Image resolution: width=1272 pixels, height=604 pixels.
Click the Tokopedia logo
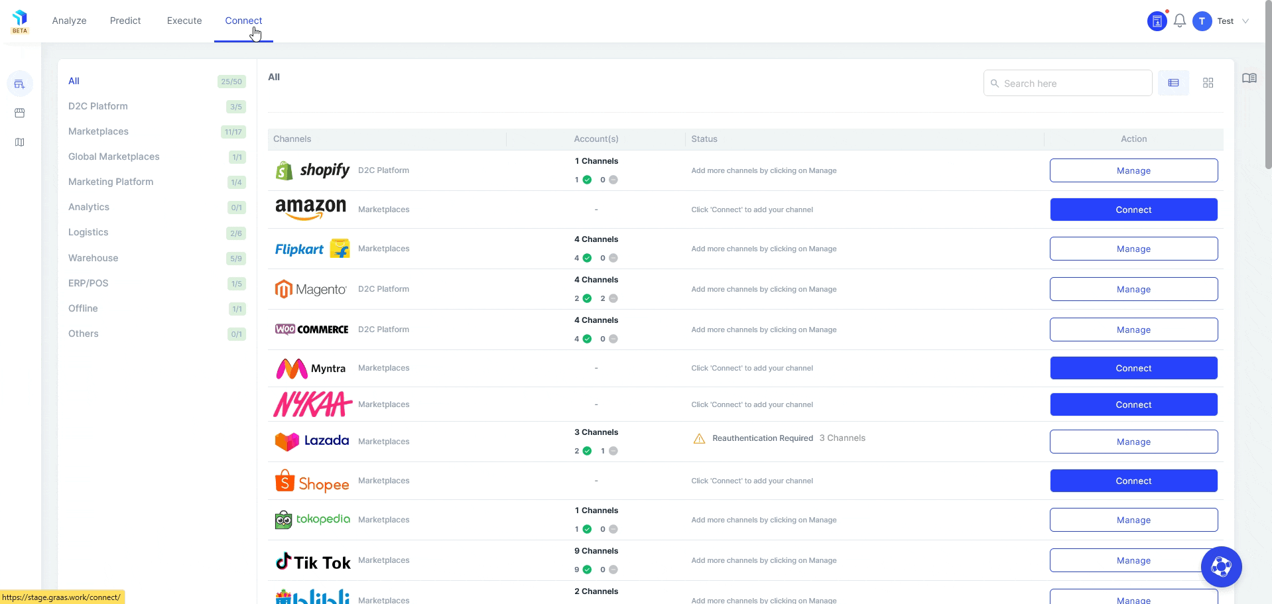pos(312,520)
